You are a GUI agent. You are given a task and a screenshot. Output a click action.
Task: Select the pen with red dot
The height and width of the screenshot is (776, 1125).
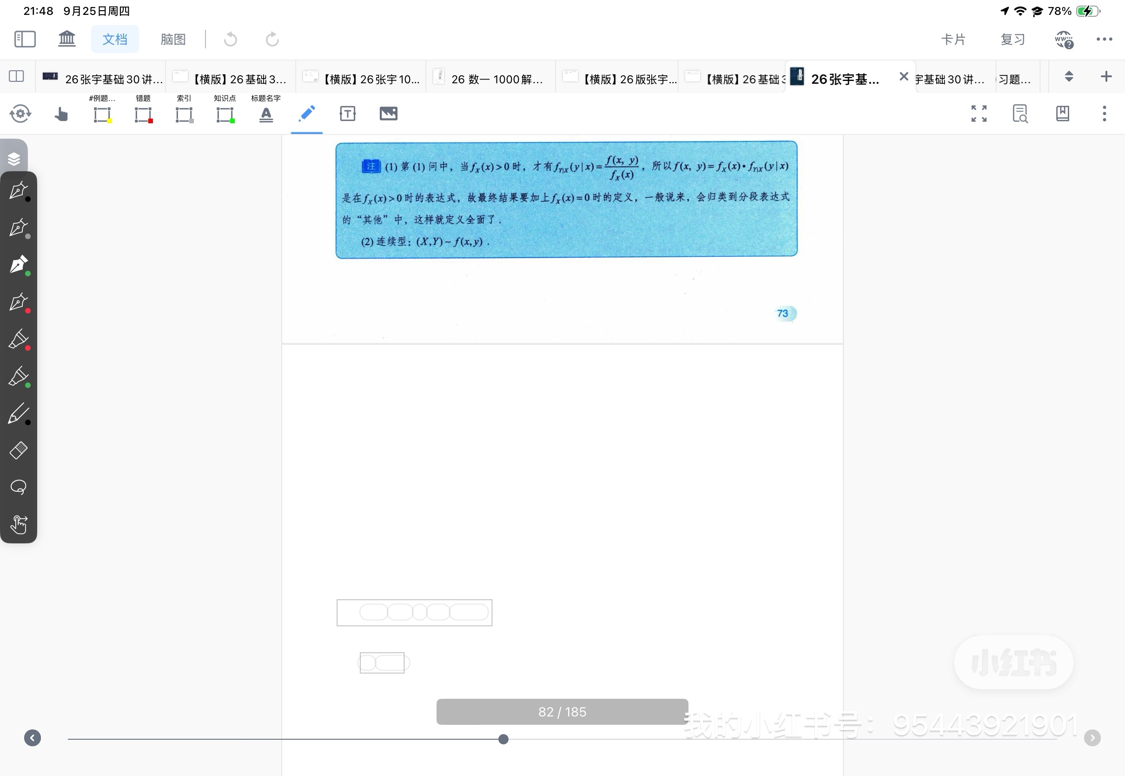[19, 302]
